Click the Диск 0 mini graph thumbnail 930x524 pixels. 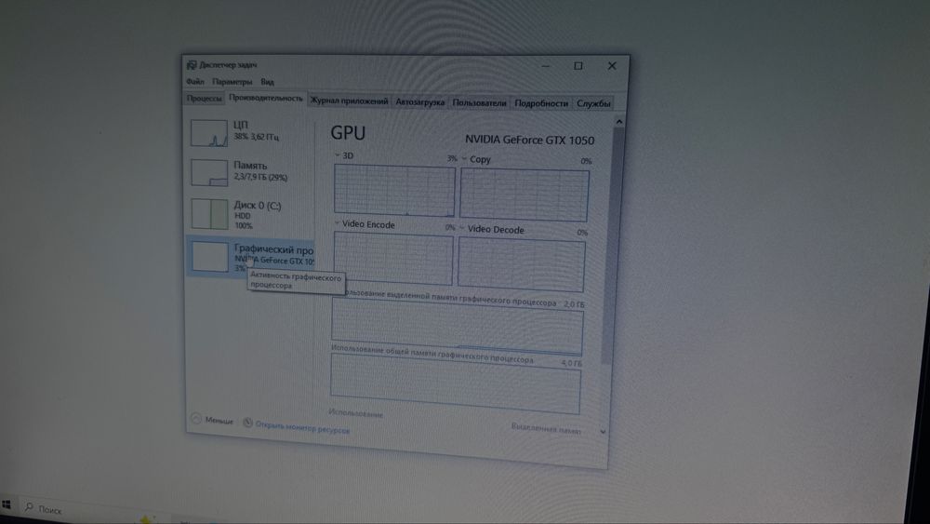(209, 214)
